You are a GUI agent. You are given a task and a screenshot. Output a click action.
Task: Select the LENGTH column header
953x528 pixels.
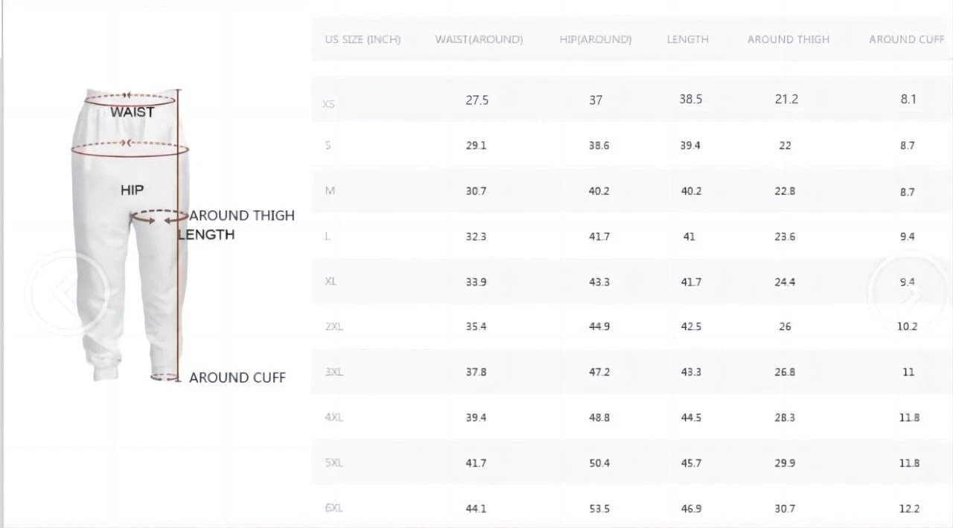coord(687,39)
